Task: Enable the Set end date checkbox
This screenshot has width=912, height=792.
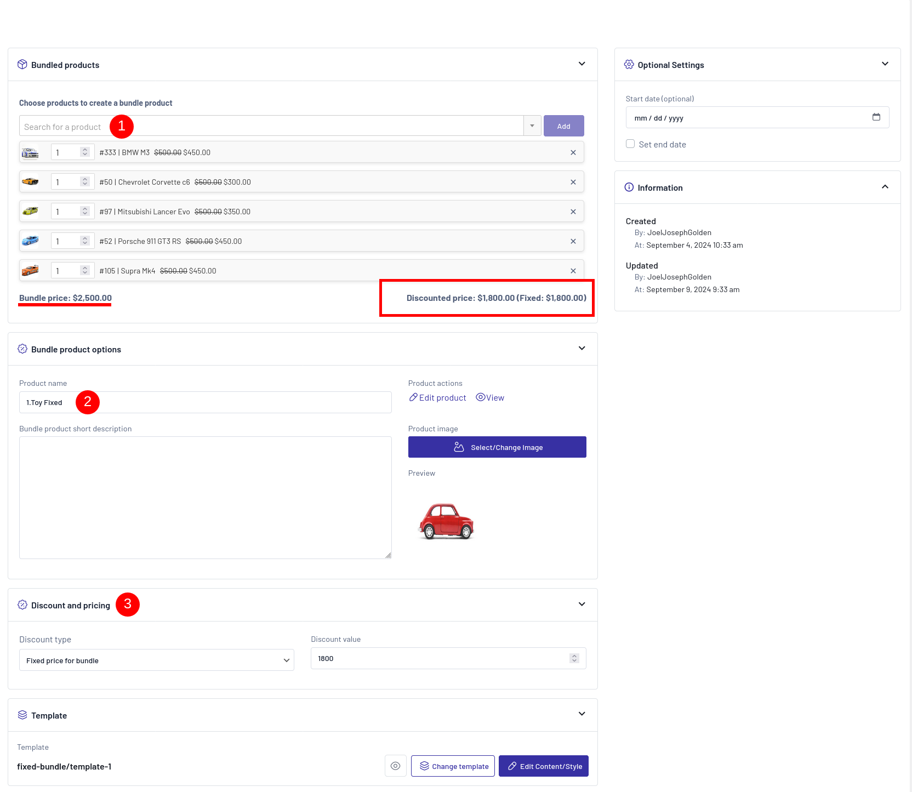Action: [x=630, y=144]
